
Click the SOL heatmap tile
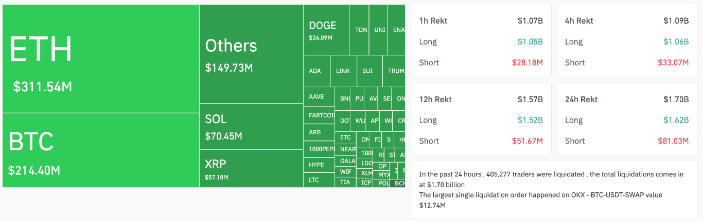[x=251, y=127]
